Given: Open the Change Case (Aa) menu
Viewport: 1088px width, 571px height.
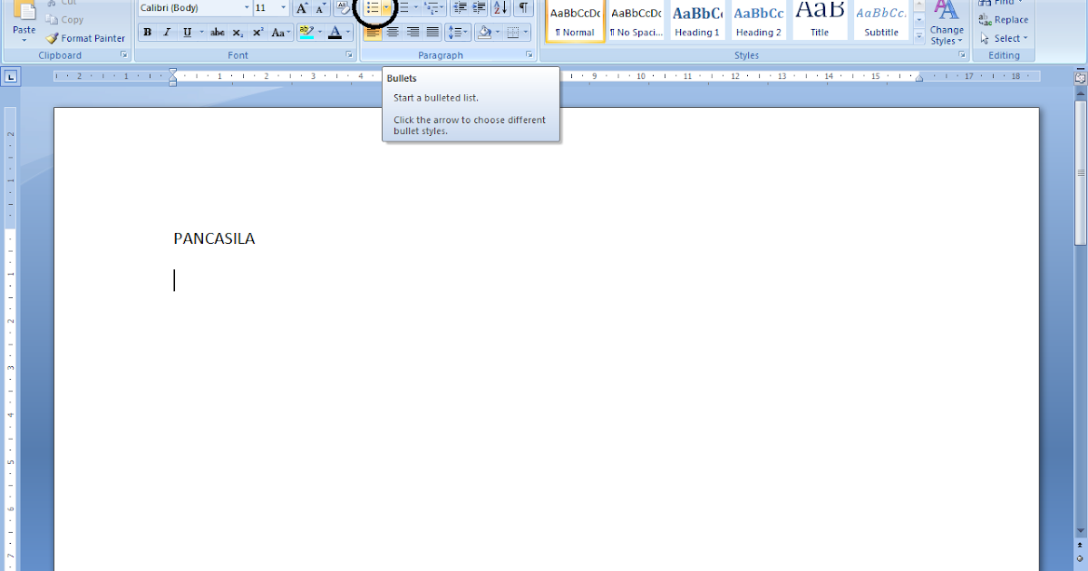Looking at the screenshot, I should coord(280,33).
